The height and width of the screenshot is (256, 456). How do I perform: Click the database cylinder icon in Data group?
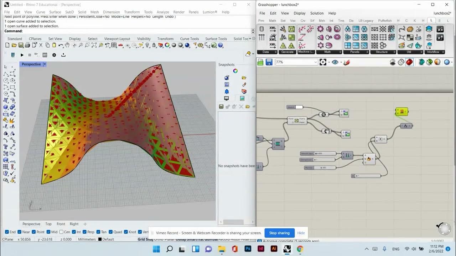pyautogui.click(x=262, y=29)
